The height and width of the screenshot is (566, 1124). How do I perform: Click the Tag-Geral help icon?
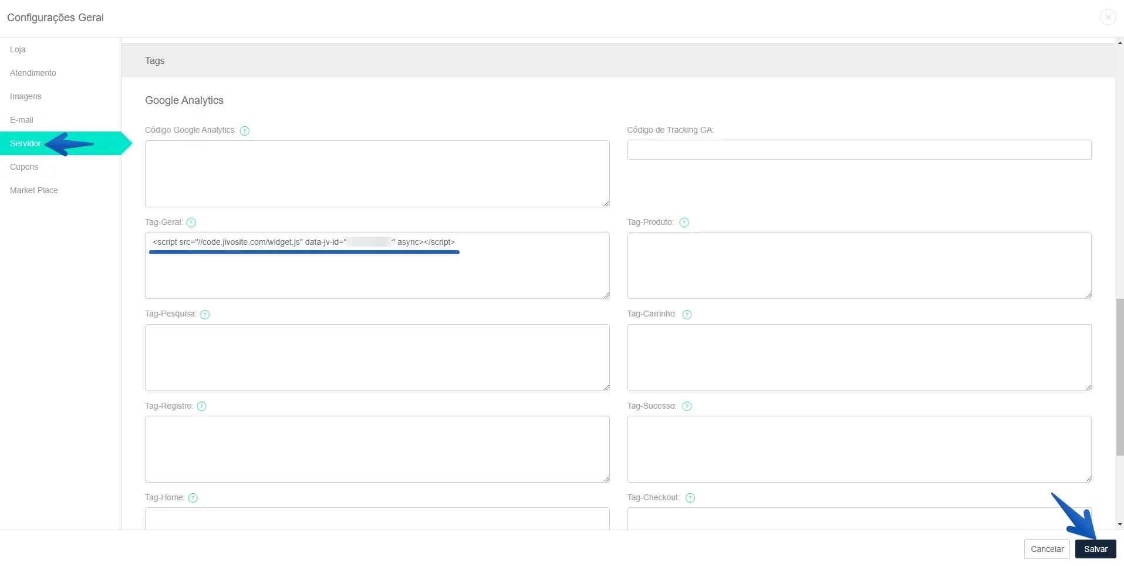tap(191, 223)
